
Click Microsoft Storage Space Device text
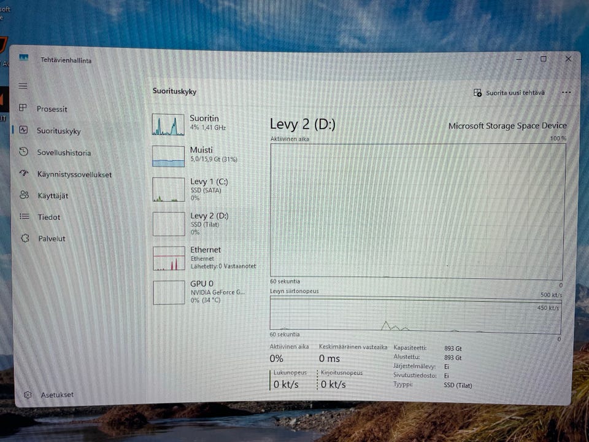[507, 125]
